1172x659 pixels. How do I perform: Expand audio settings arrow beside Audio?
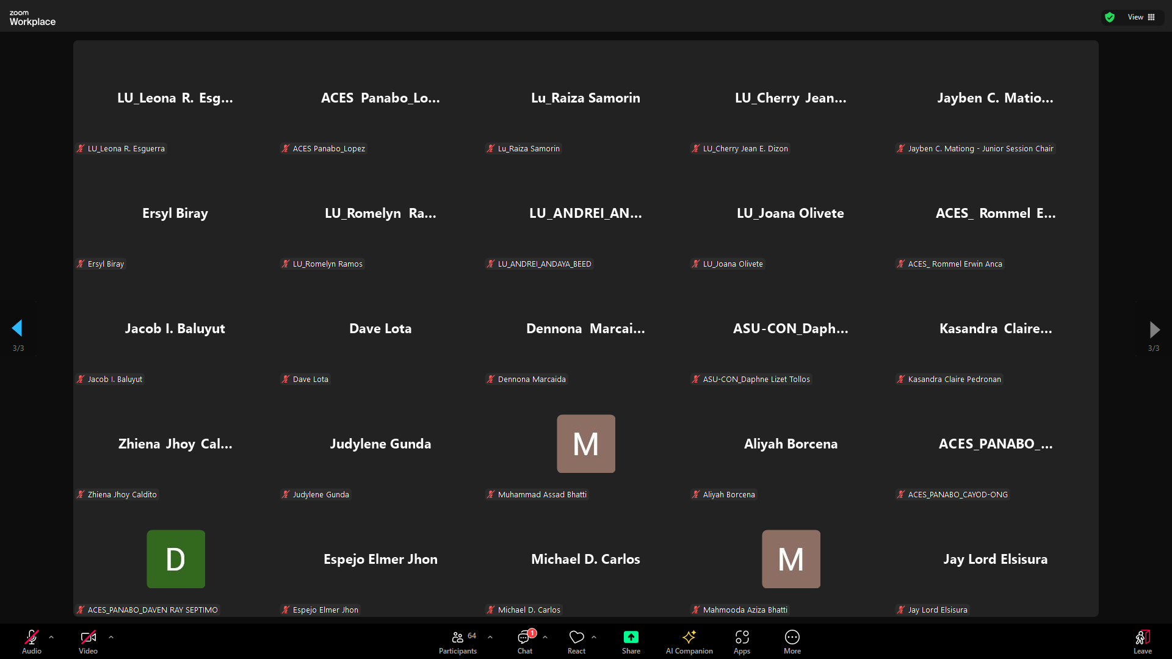click(x=51, y=637)
